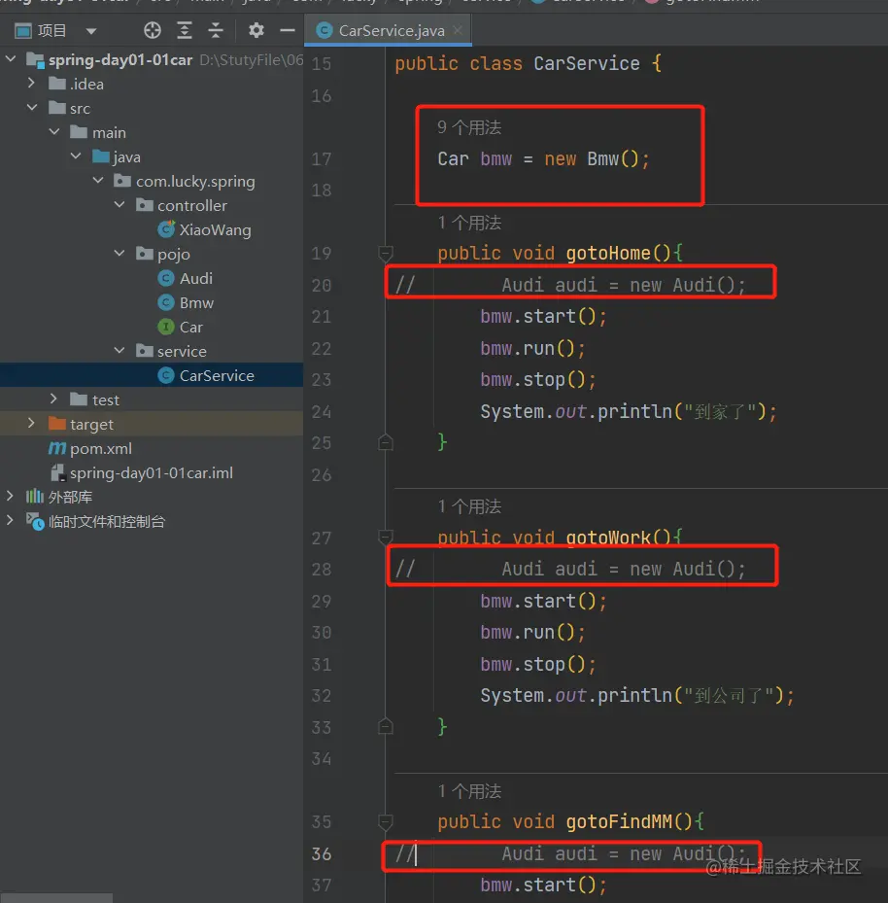This screenshot has width=888, height=903.
Task: Collapse the src folder
Action: (x=32, y=108)
